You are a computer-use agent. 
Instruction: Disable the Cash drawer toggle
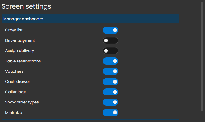pos(110,82)
